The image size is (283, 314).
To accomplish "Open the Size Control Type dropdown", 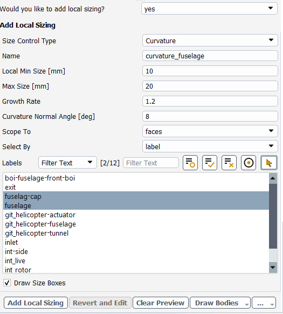I will pos(210,41).
